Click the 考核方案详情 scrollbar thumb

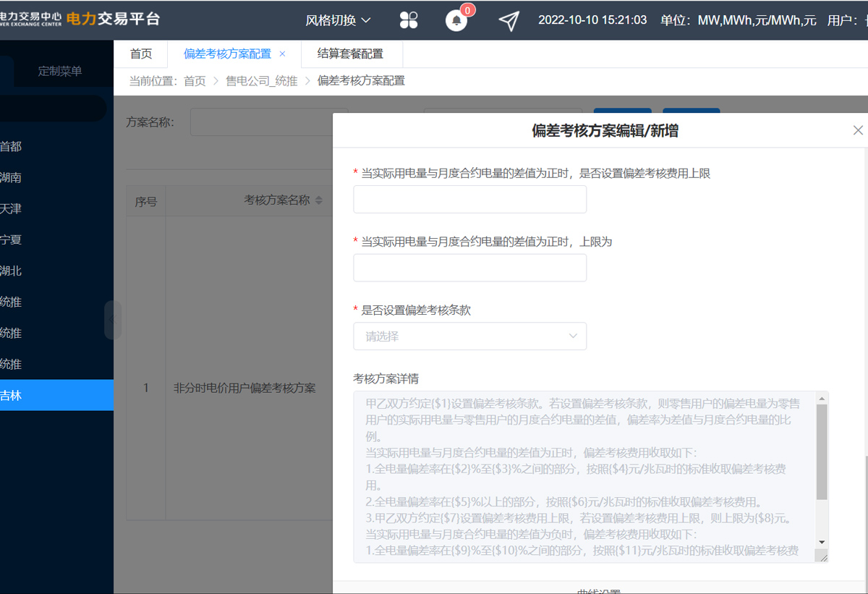click(x=822, y=452)
